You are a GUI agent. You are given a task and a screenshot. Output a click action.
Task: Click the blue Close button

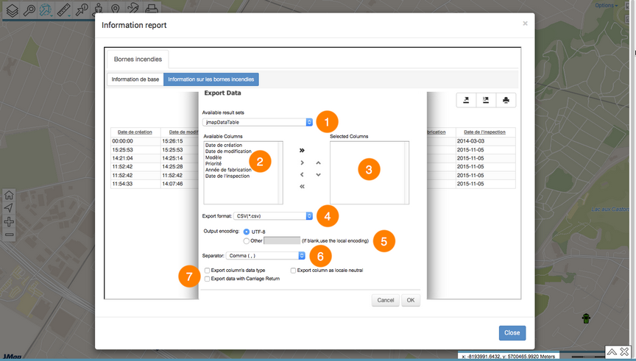pyautogui.click(x=512, y=332)
